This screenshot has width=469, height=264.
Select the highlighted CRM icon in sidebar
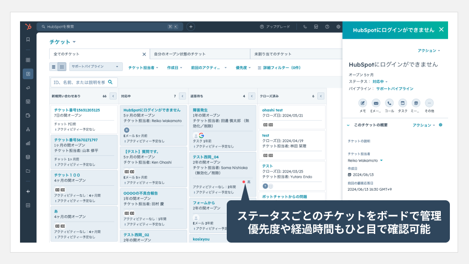click(28, 74)
